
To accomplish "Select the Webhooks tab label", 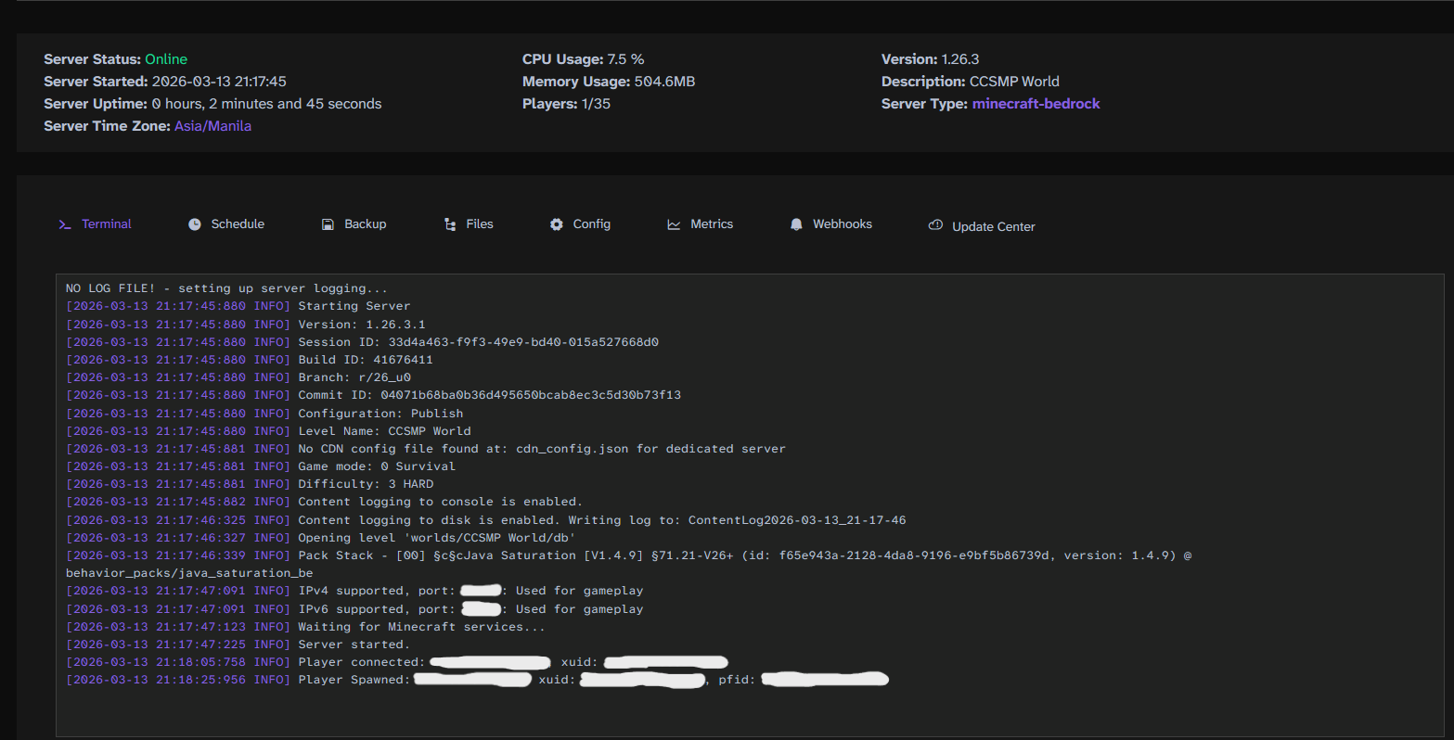I will [x=843, y=224].
